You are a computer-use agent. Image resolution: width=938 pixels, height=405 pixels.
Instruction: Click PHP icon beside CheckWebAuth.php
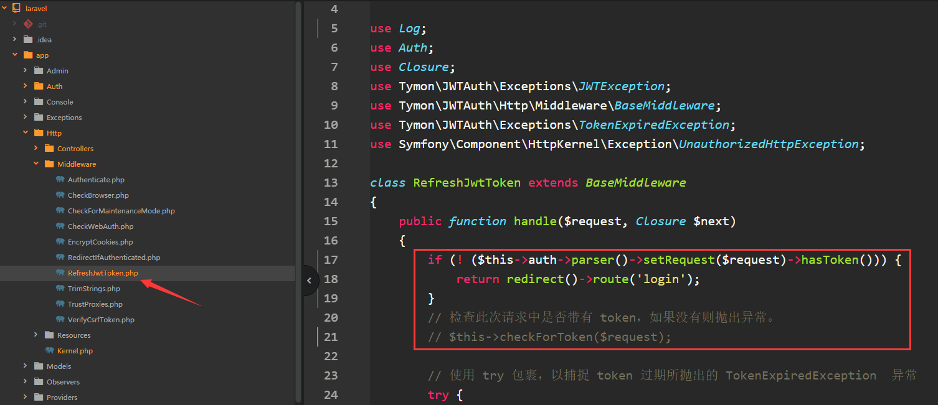(x=60, y=226)
